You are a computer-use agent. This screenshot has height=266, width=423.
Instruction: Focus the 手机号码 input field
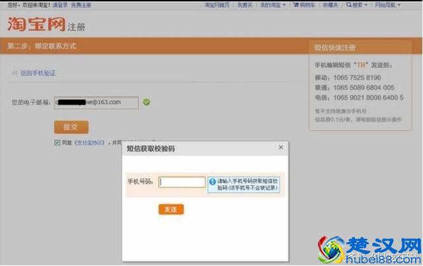182,182
